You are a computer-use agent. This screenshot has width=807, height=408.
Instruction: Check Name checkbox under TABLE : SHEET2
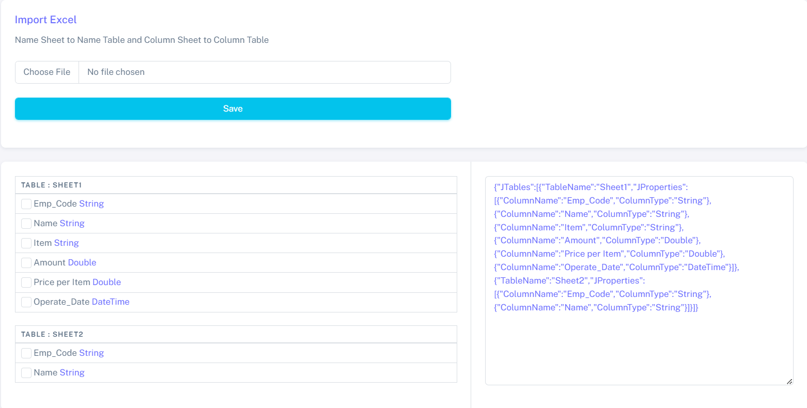26,373
